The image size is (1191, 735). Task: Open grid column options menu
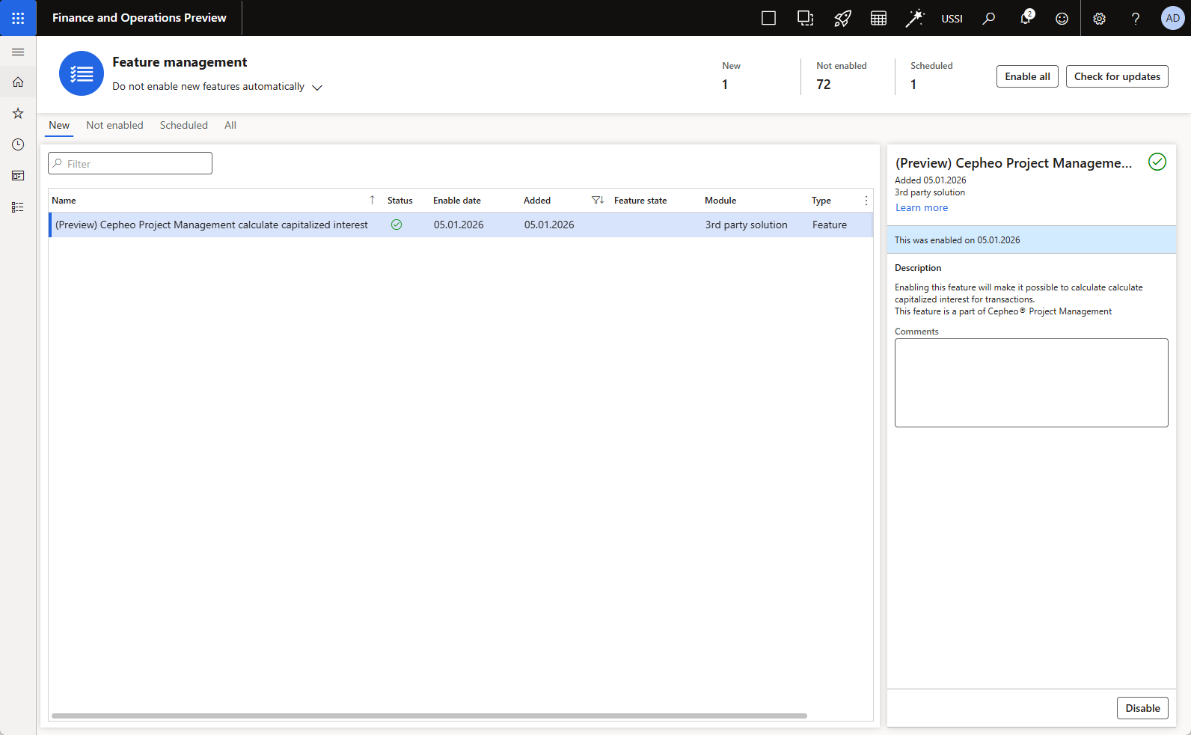(x=866, y=201)
